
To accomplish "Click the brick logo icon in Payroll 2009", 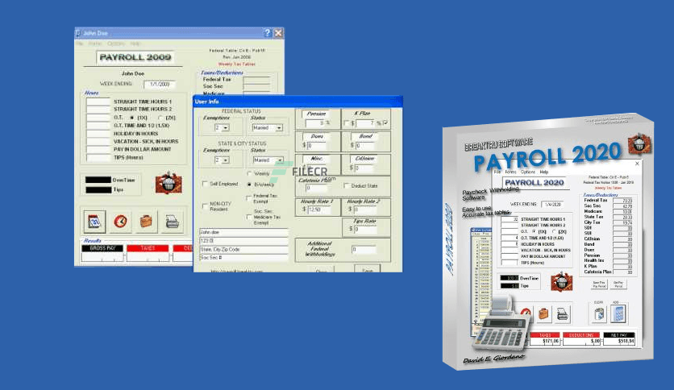I will point(168,183).
